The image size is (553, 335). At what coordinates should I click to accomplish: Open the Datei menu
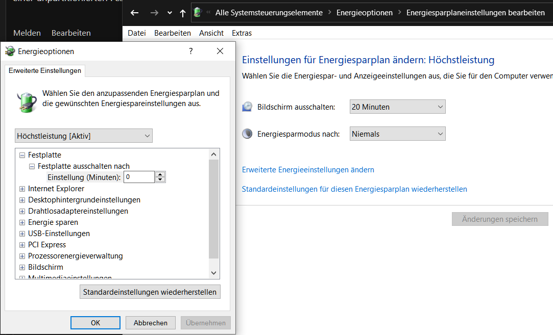(136, 33)
